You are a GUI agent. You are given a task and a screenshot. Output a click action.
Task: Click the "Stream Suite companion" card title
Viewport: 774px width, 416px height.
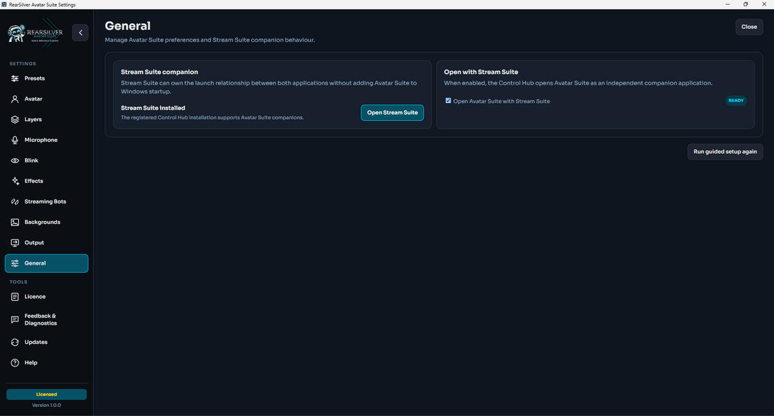click(x=159, y=72)
